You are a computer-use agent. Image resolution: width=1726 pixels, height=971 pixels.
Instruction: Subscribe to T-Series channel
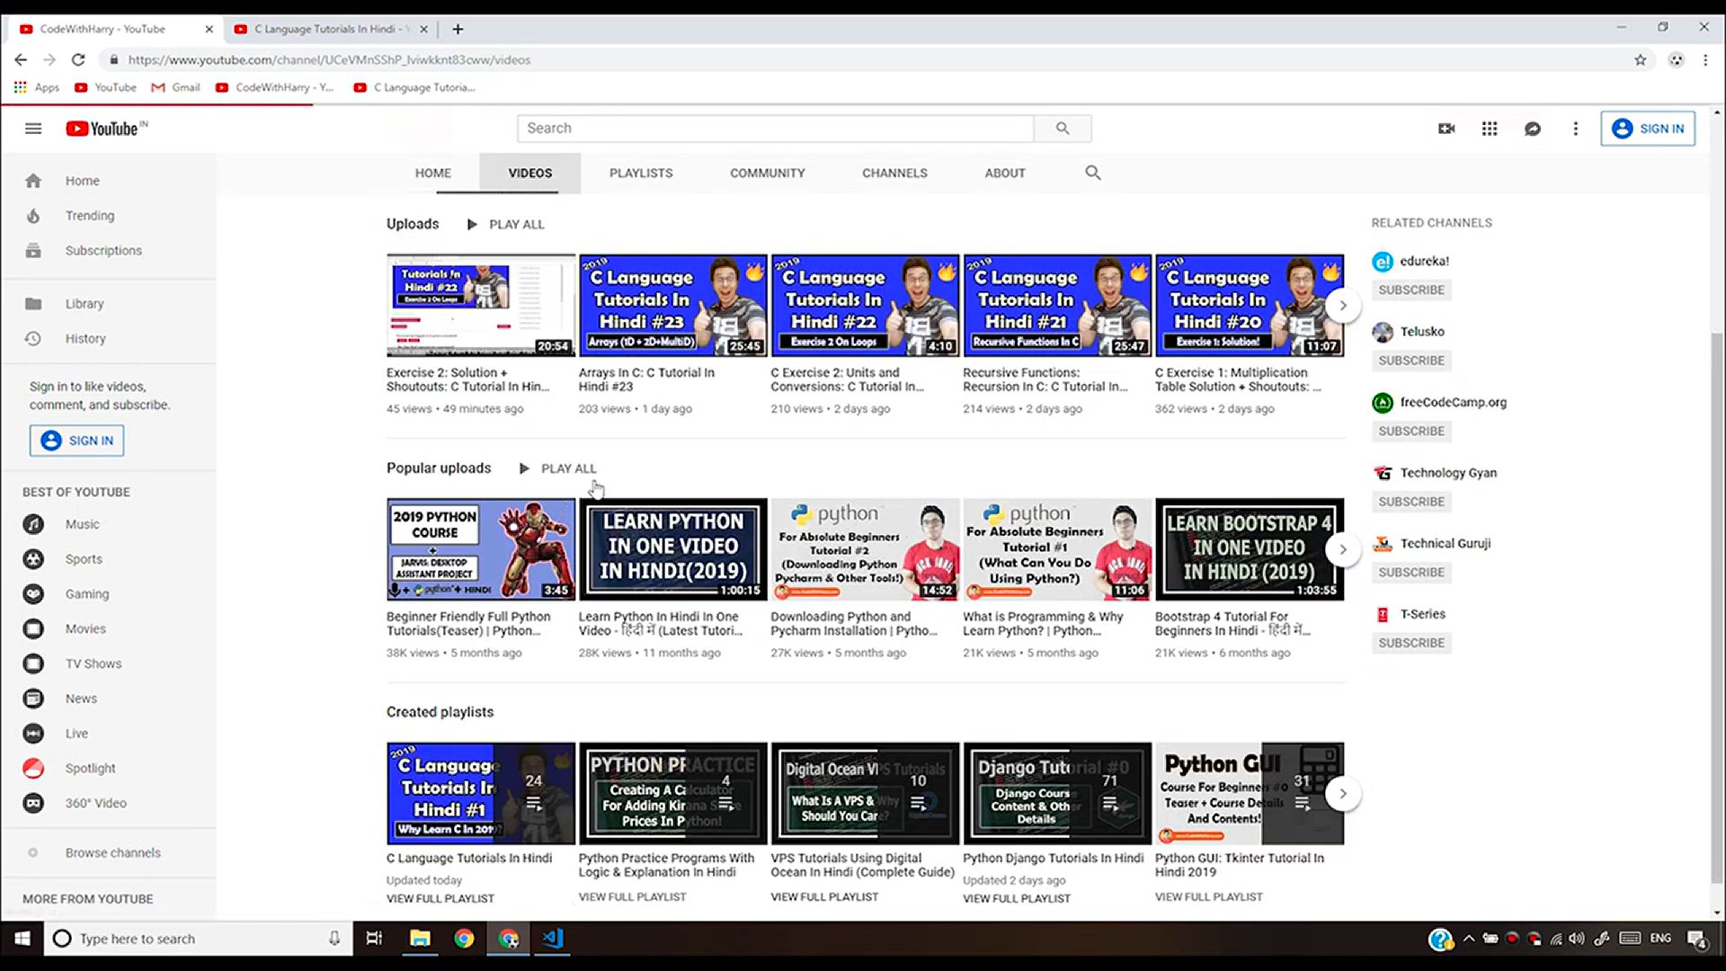(x=1411, y=643)
